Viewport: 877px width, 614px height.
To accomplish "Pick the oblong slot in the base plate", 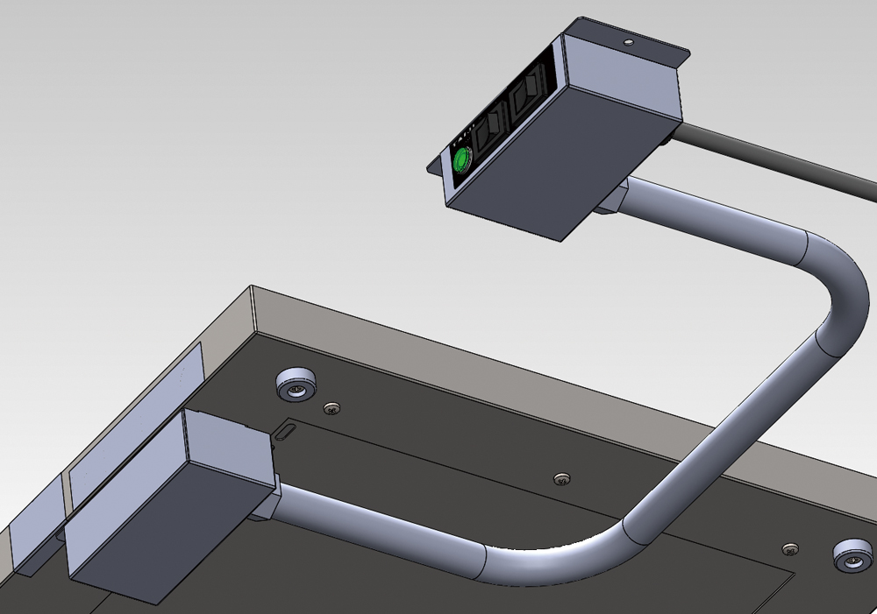I will click(286, 433).
